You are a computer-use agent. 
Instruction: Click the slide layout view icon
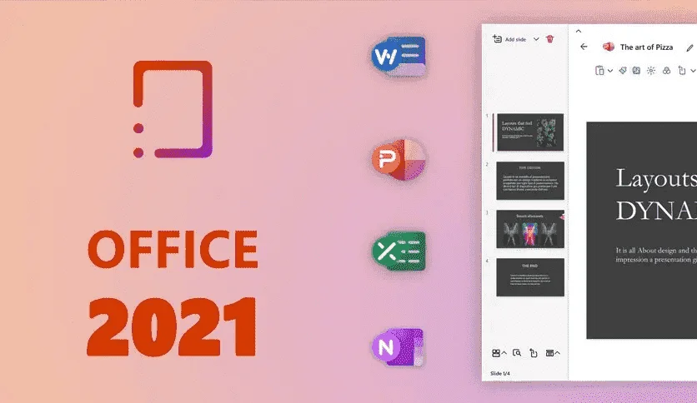click(496, 353)
